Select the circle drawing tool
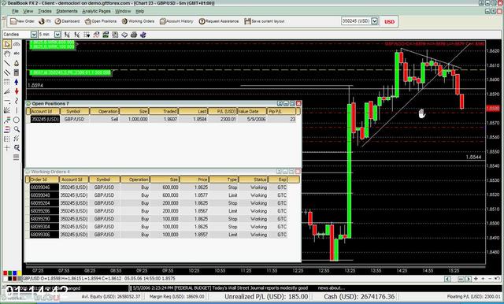 click(x=17, y=120)
